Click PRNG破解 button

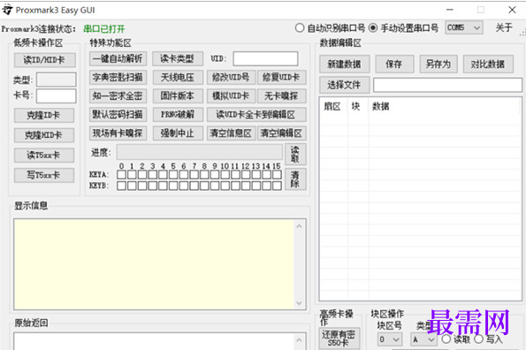(x=178, y=115)
